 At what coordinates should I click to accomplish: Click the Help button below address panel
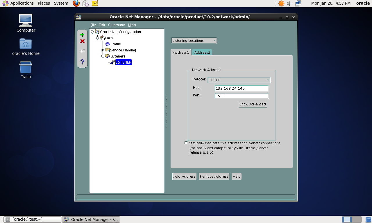pyautogui.click(x=237, y=177)
